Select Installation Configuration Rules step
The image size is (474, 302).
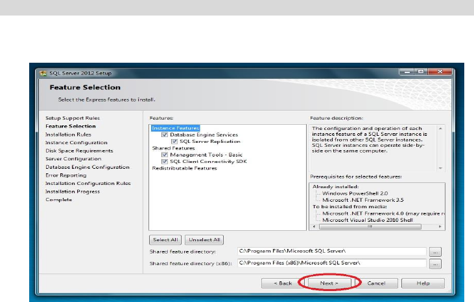pyautogui.click(x=88, y=183)
